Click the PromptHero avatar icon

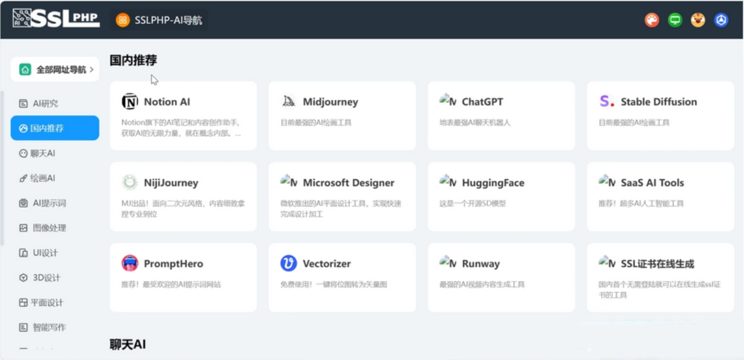130,264
